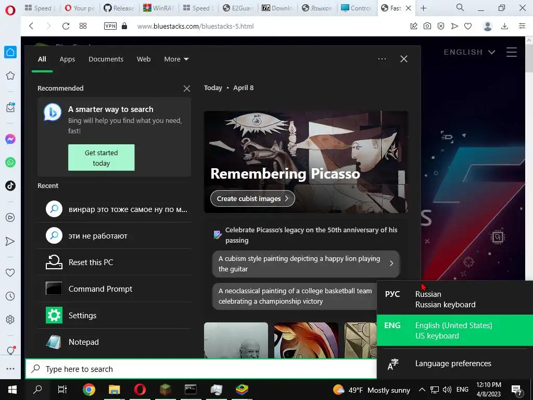This screenshot has width=533, height=400.
Task: Open the BlueStacks site hamburger menu
Action: coord(512,52)
